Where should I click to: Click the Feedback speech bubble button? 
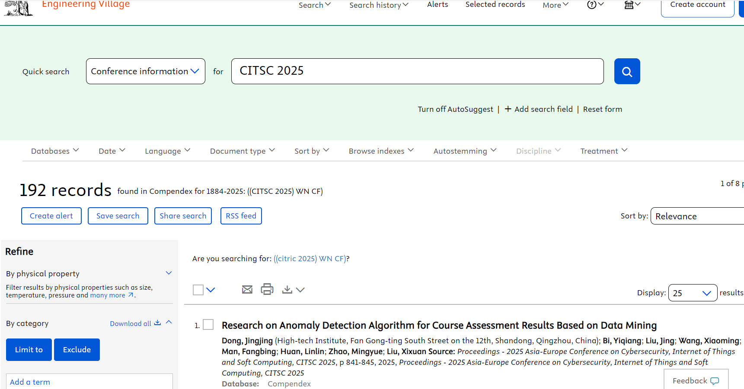(x=696, y=380)
